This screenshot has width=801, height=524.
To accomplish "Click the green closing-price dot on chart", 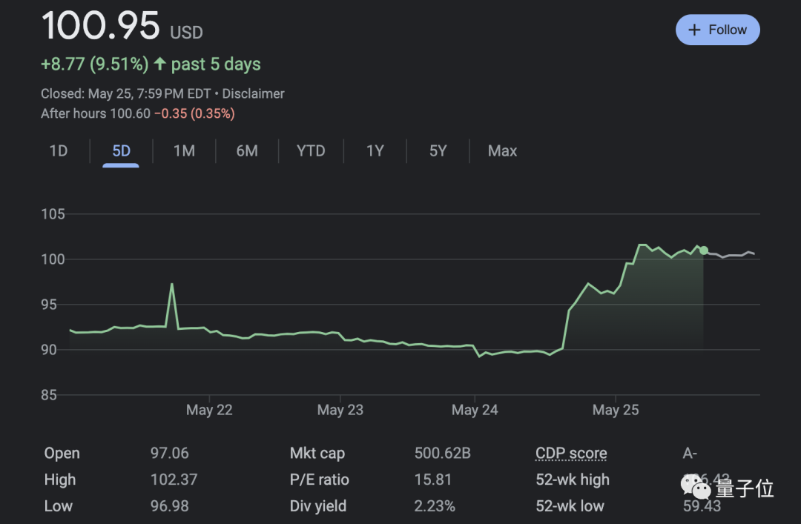I will point(704,251).
